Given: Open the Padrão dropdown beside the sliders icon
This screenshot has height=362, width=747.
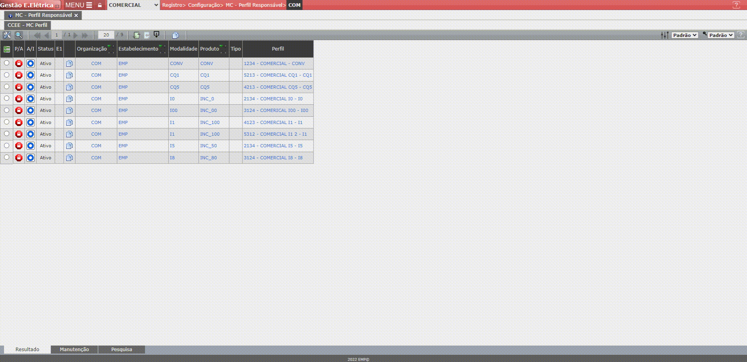Looking at the screenshot, I should tap(685, 35).
